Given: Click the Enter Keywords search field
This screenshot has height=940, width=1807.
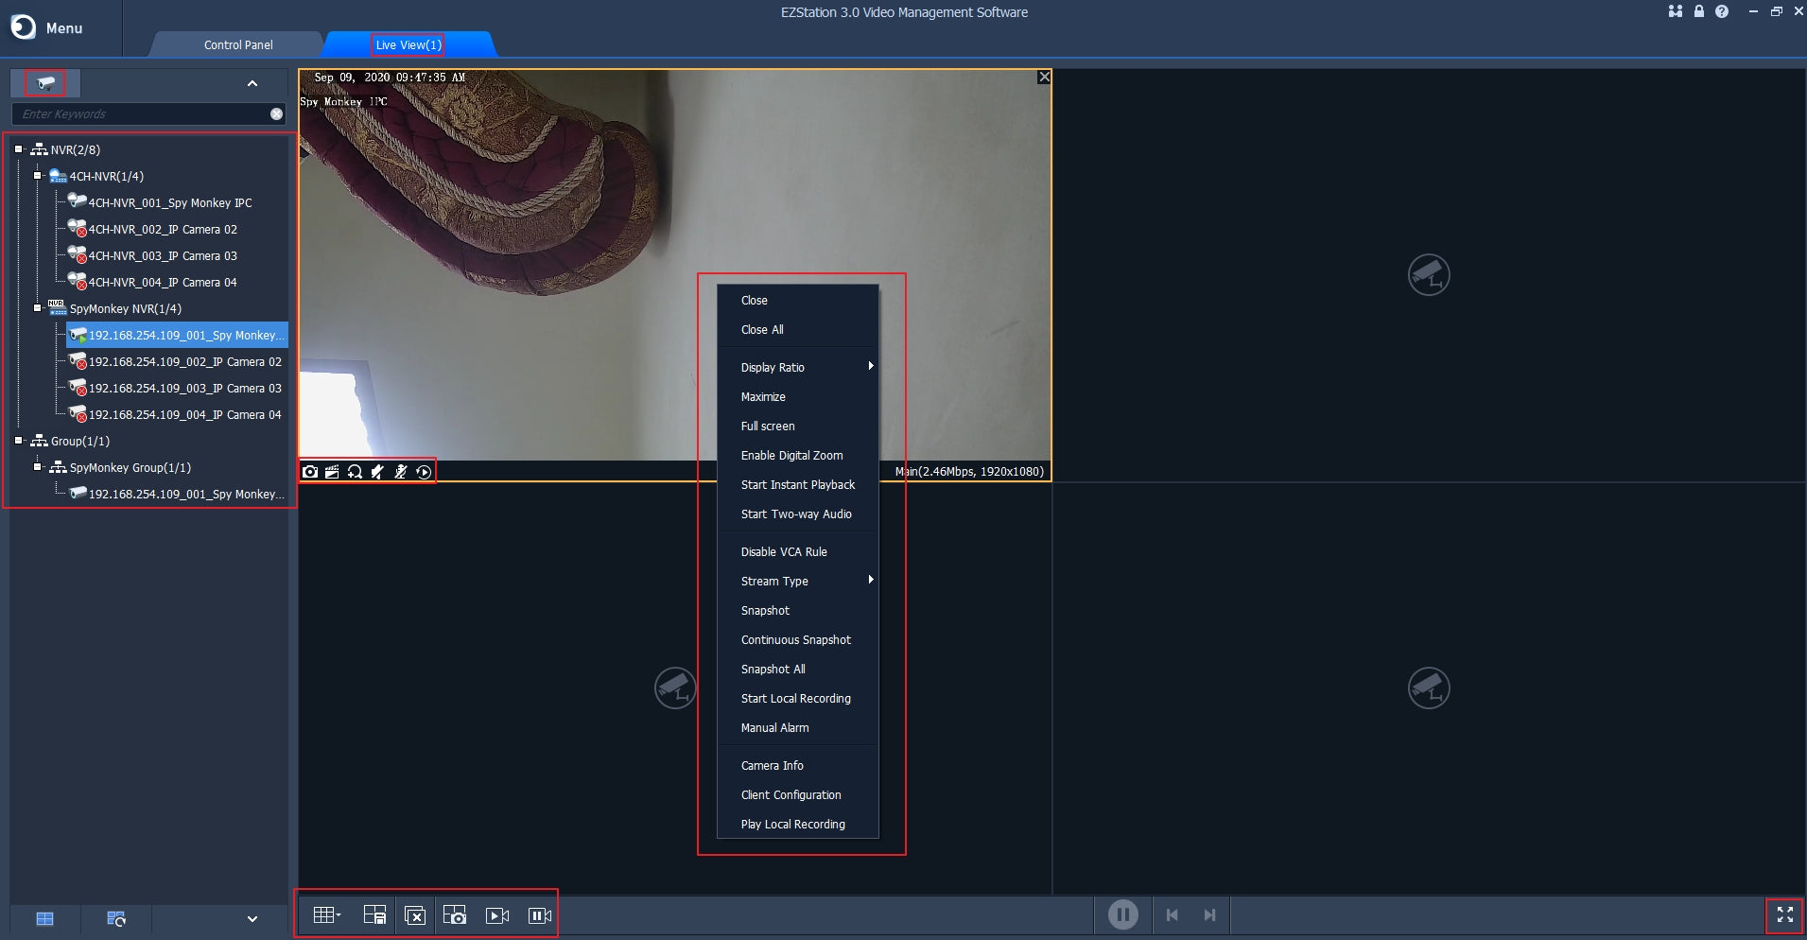Looking at the screenshot, I should click(x=142, y=113).
